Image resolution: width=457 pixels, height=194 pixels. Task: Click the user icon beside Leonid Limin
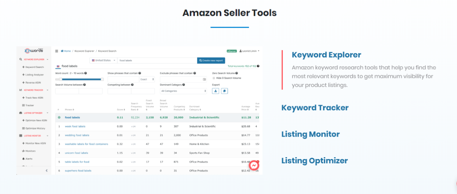240,51
